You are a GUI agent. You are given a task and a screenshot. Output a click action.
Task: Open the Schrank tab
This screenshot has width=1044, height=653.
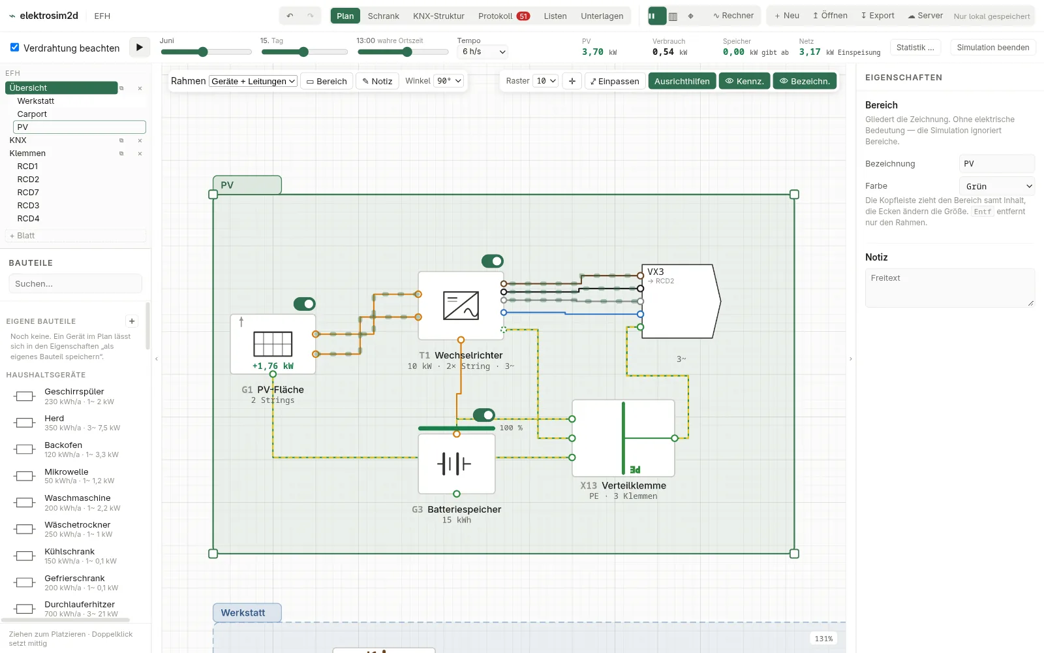[x=383, y=16]
